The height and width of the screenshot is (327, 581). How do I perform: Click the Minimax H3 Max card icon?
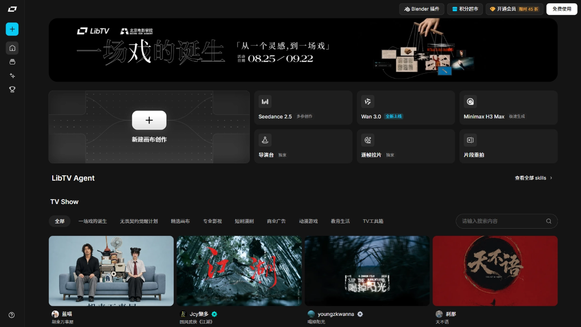coord(470,101)
